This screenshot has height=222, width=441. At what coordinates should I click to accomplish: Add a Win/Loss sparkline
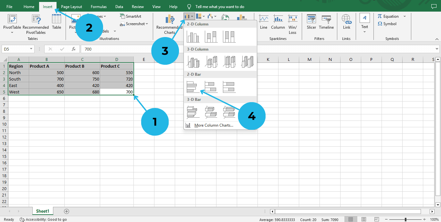pyautogui.click(x=293, y=24)
